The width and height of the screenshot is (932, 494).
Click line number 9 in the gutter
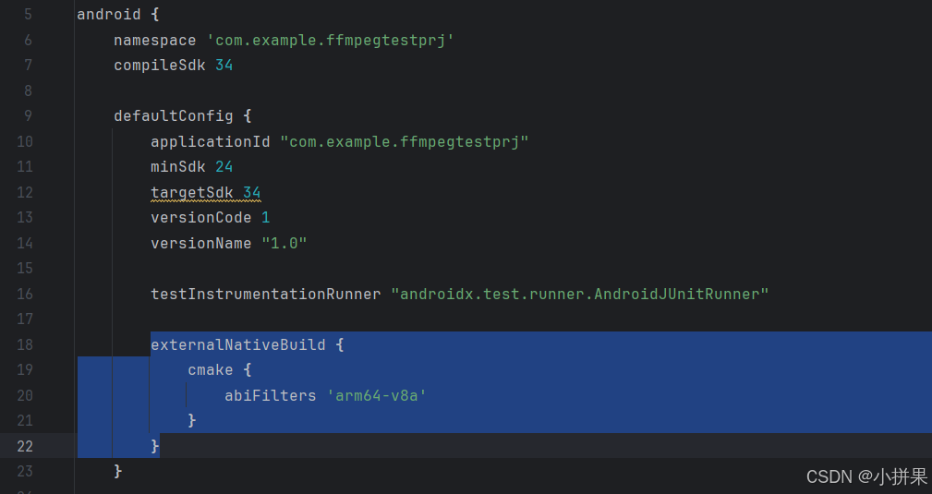tap(28, 115)
